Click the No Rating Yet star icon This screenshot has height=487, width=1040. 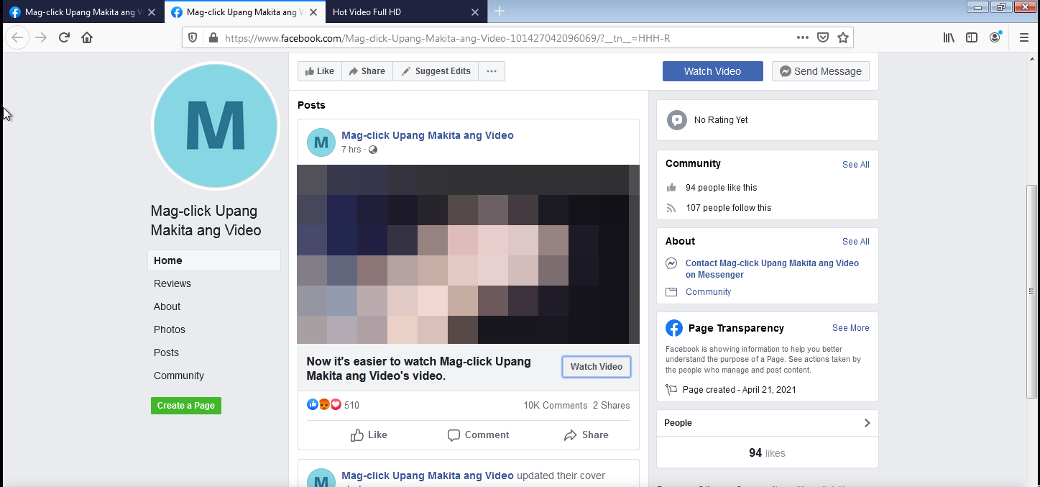pos(676,120)
